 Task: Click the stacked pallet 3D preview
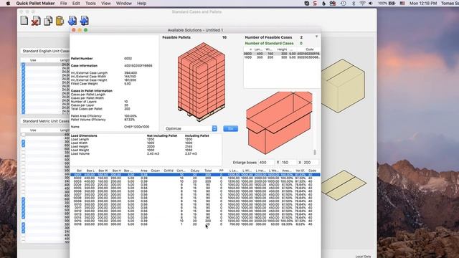tap(202, 82)
